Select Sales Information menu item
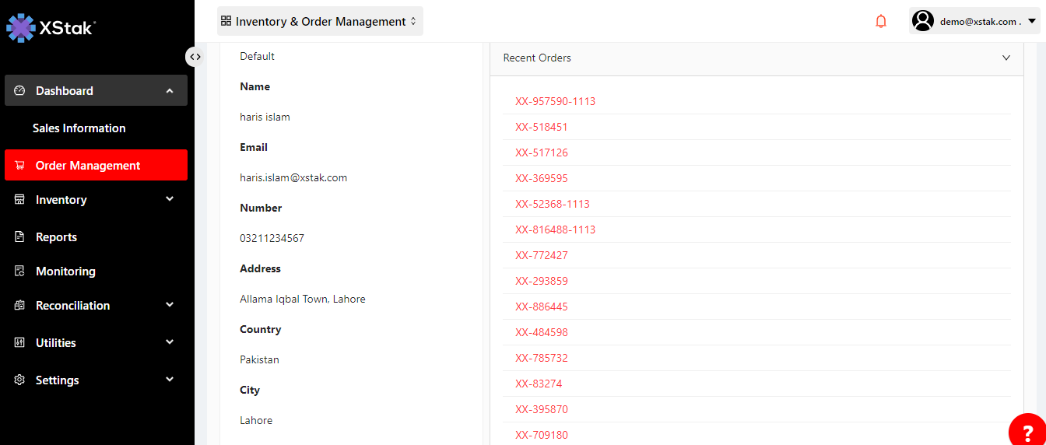 (x=79, y=128)
